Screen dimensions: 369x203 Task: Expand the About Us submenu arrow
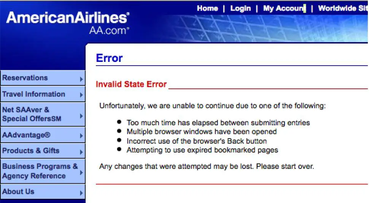81,193
